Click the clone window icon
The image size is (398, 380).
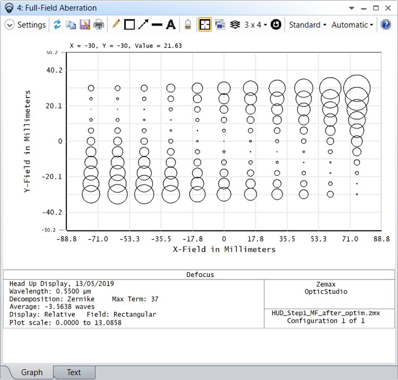220,25
